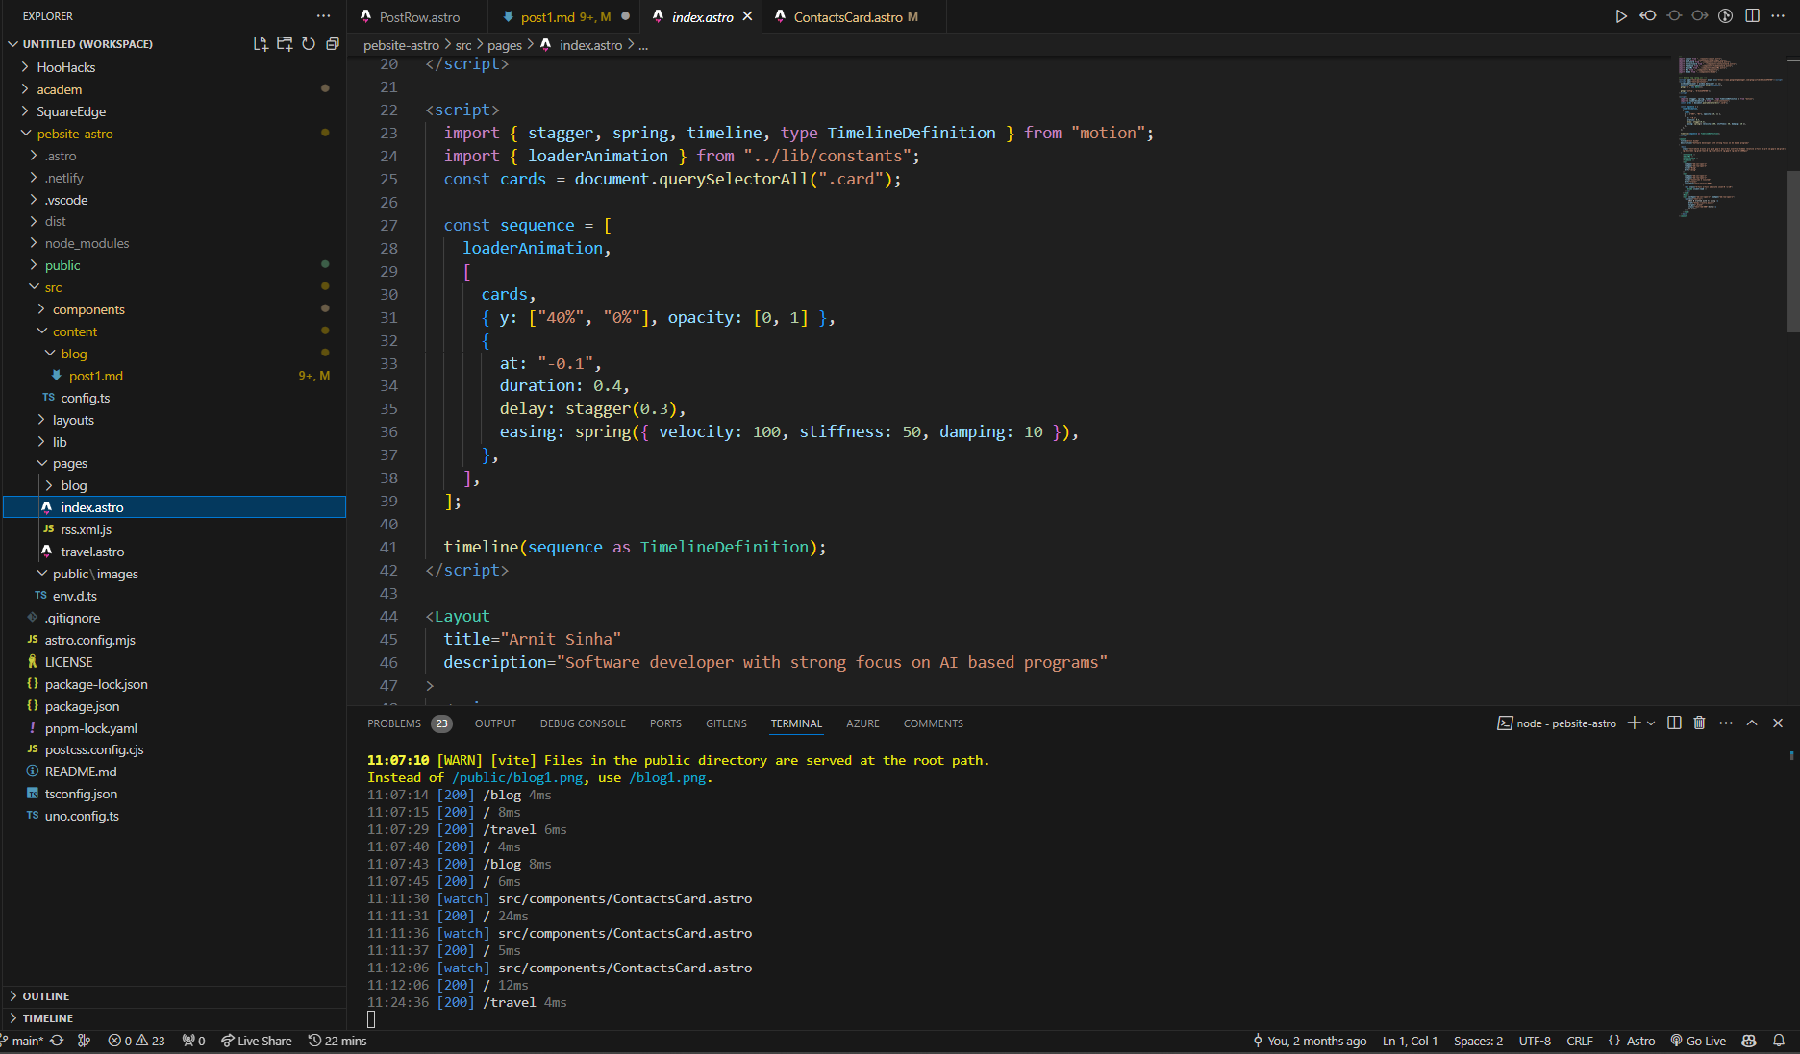Open changes with previous revision icon
The height and width of the screenshot is (1054, 1800).
(1648, 16)
